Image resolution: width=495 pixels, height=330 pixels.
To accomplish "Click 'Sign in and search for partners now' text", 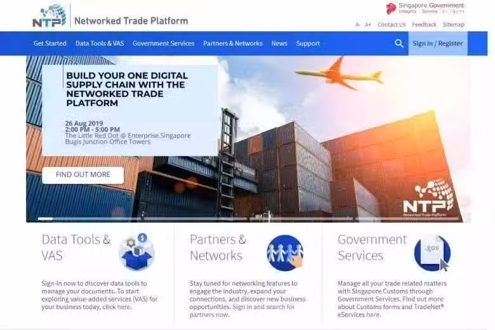I will pyautogui.click(x=242, y=311).
